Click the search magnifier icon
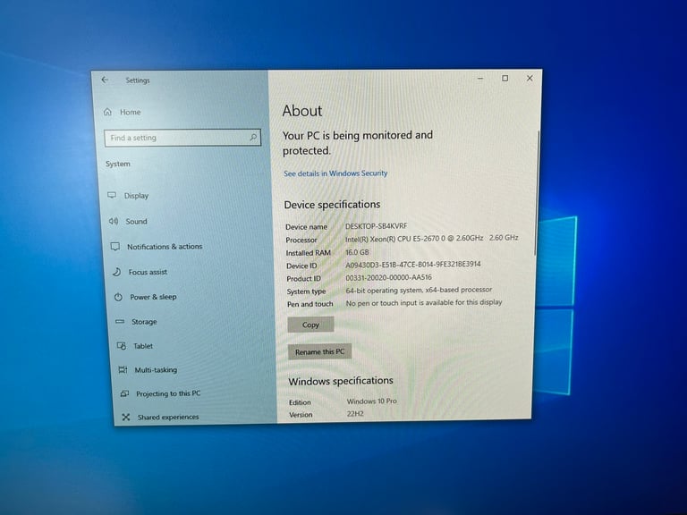This screenshot has height=515, width=687. click(253, 137)
